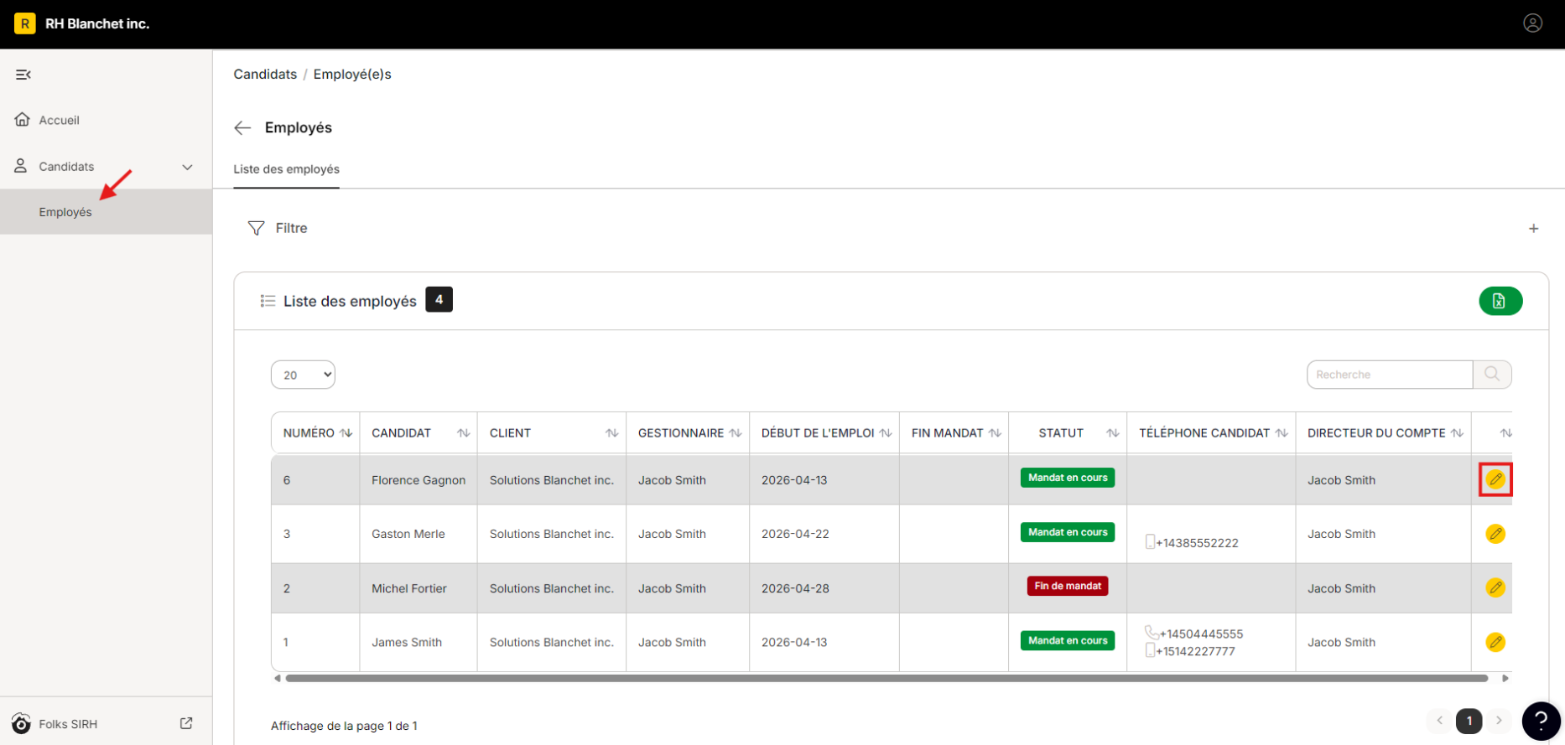Viewport: 1565px width, 745px height.
Task: Open the help question mark button
Action: pos(1541,721)
